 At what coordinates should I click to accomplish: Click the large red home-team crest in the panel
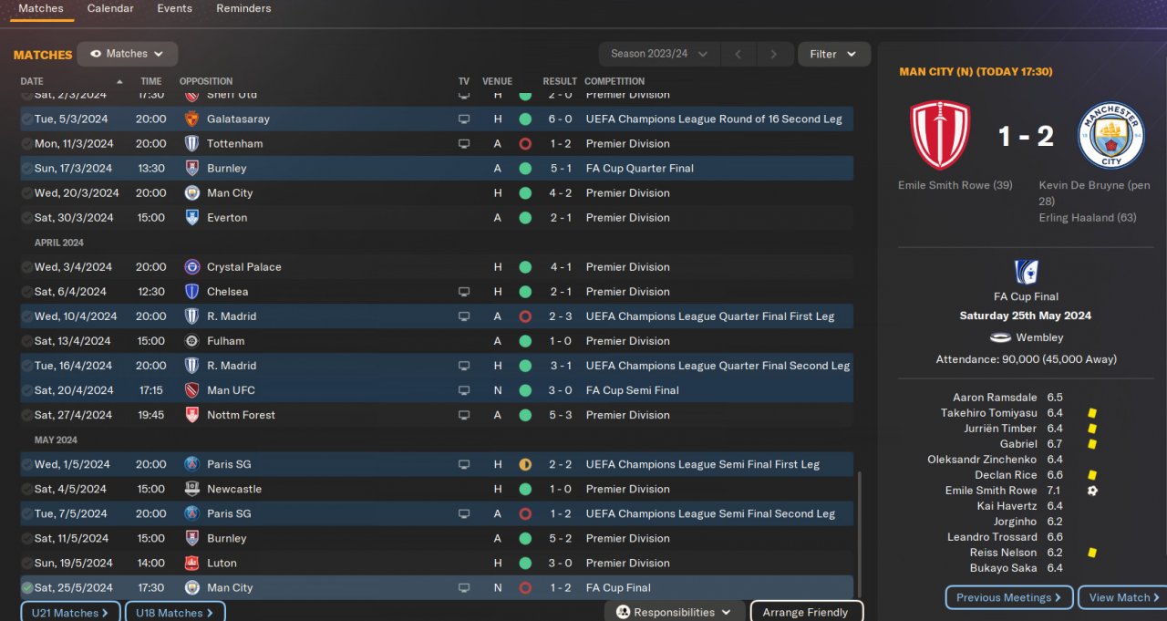[x=940, y=135]
